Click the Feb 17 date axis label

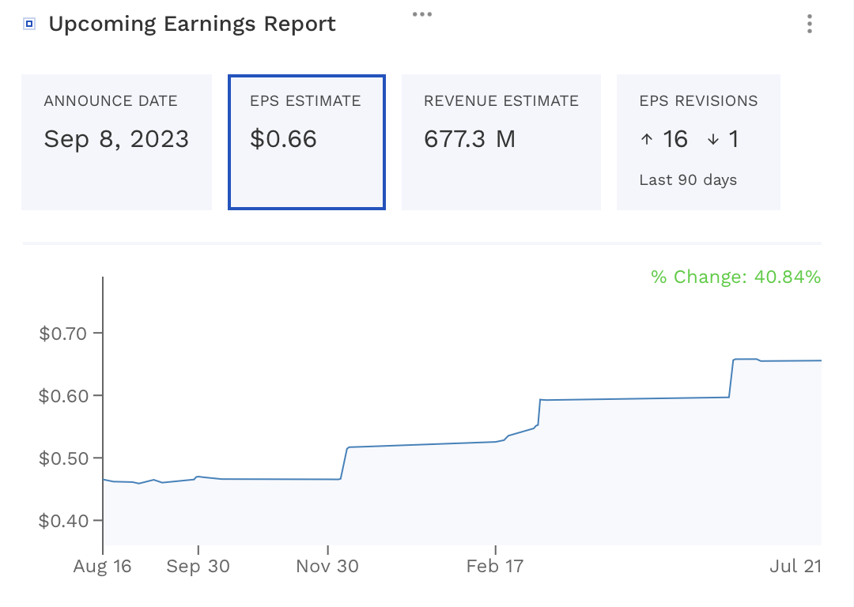(496, 567)
